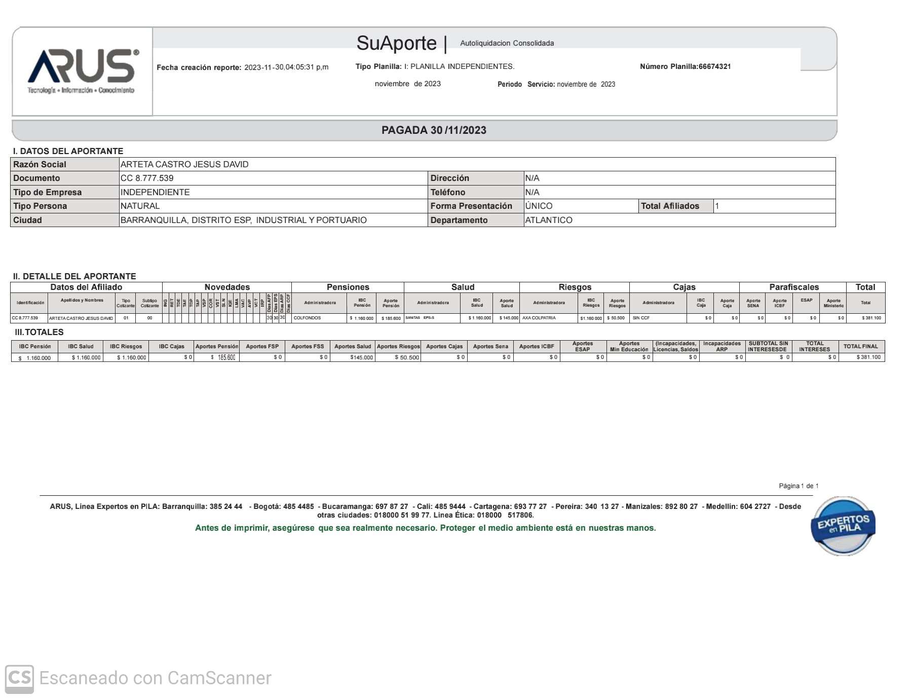912x699 pixels.
Task: Click the Página 1 de 1 indicator
Action: [799, 486]
